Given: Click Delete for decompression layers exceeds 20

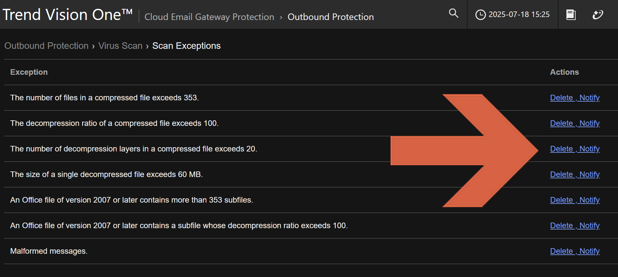Looking at the screenshot, I should click(x=561, y=149).
